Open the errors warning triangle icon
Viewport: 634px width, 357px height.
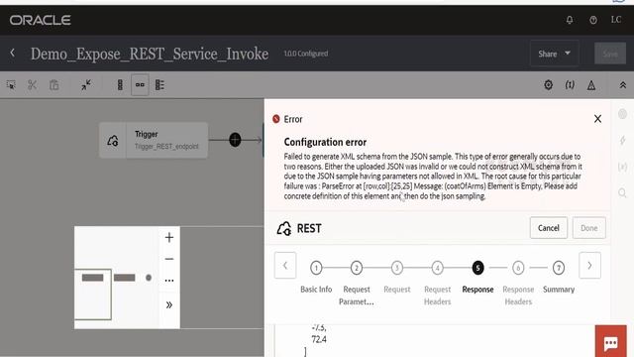(591, 85)
